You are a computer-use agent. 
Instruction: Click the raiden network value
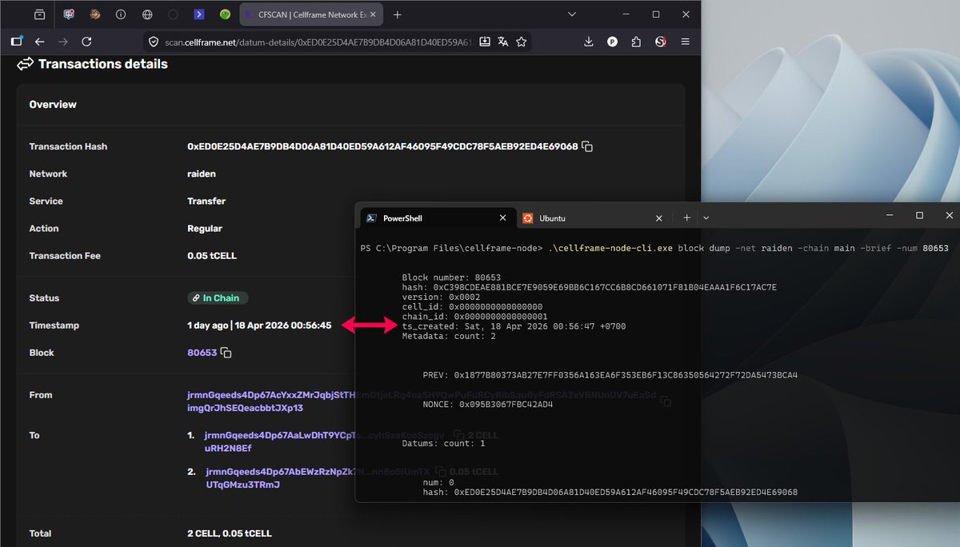point(202,174)
